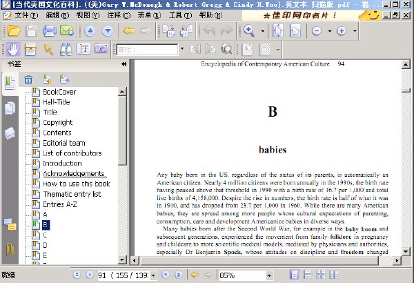Click the undo arrow in the toolbar
Screen dimensions: 414x283
tap(209, 31)
